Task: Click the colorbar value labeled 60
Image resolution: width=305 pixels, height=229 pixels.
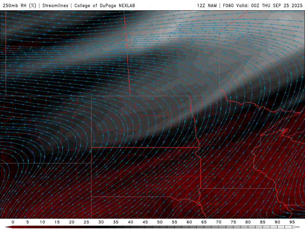Action: [189, 222]
